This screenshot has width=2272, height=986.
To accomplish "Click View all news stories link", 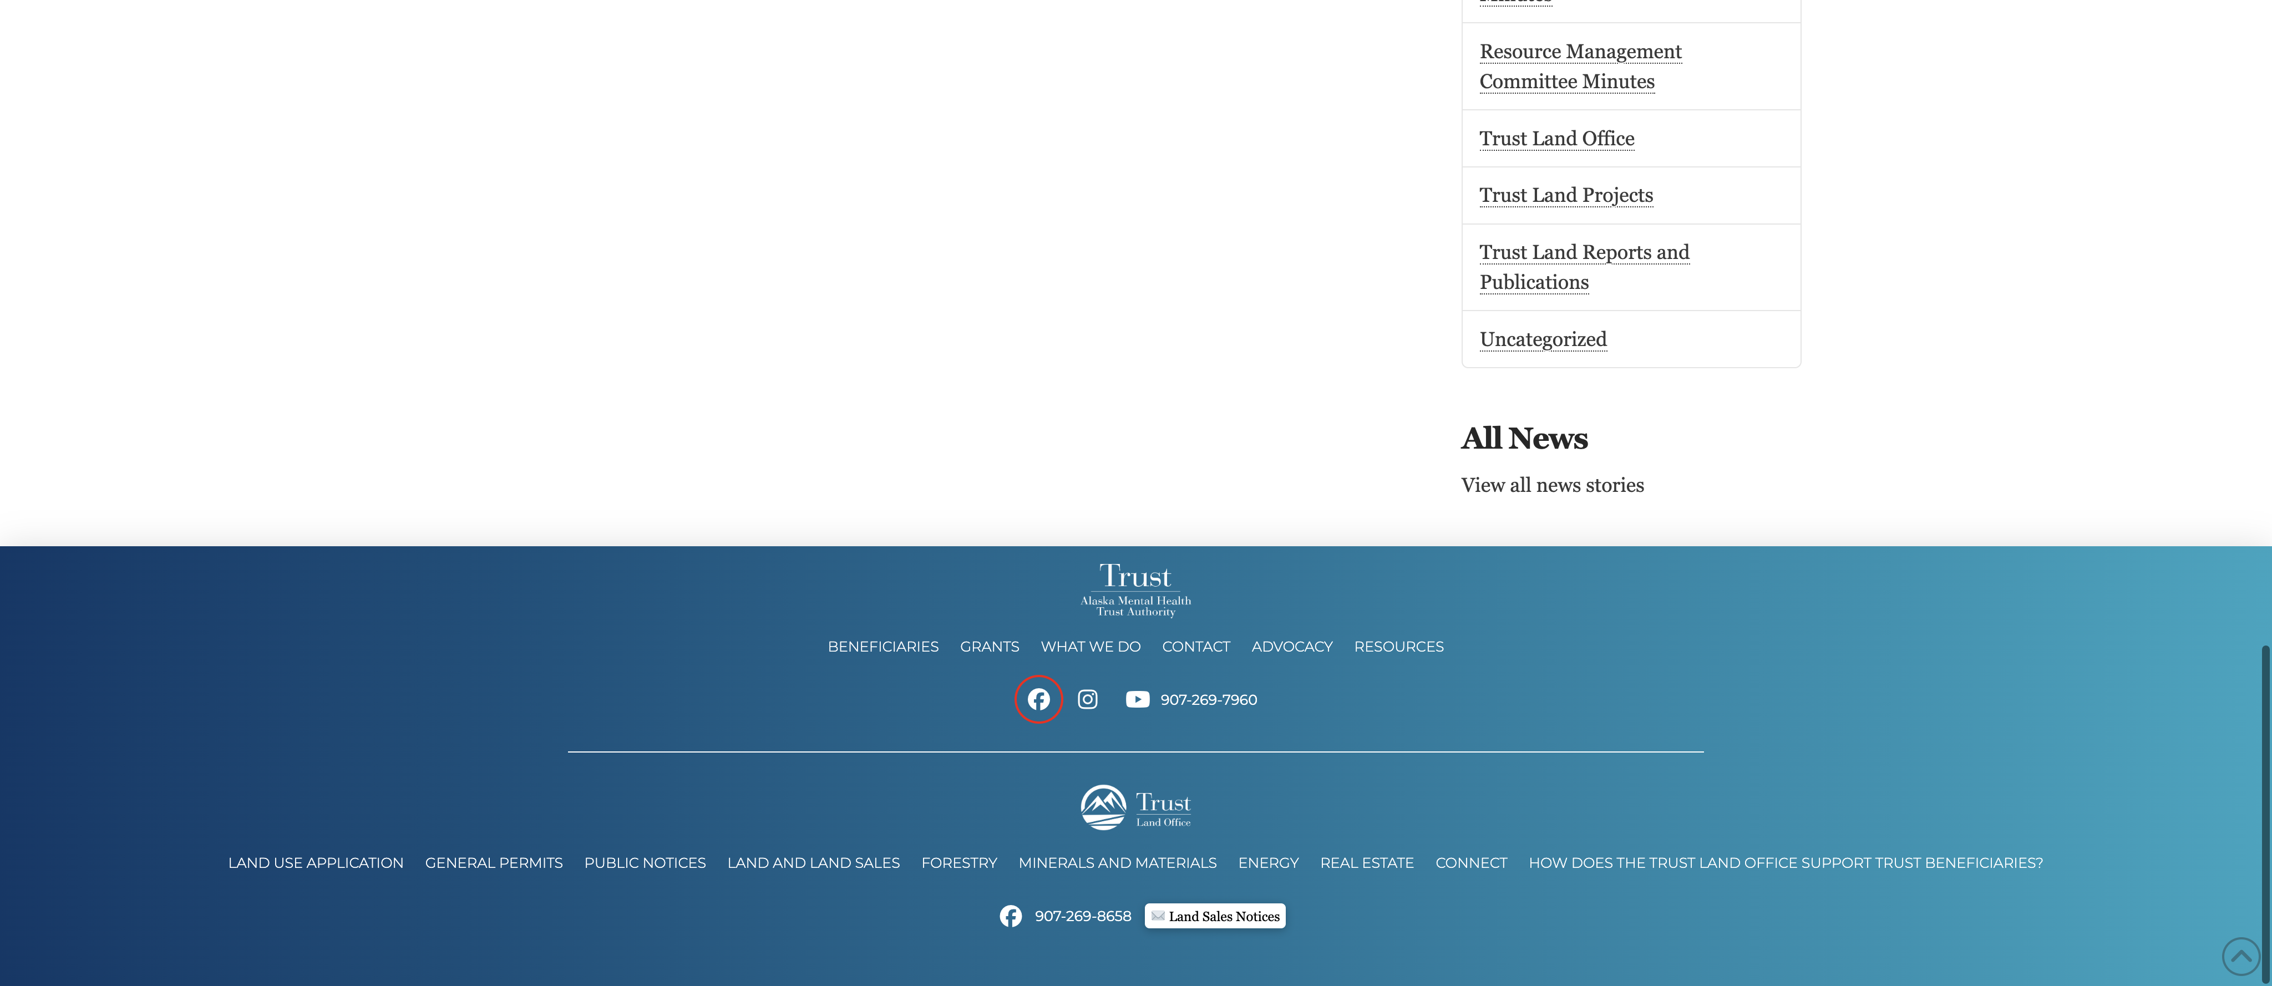I will click(x=1551, y=485).
